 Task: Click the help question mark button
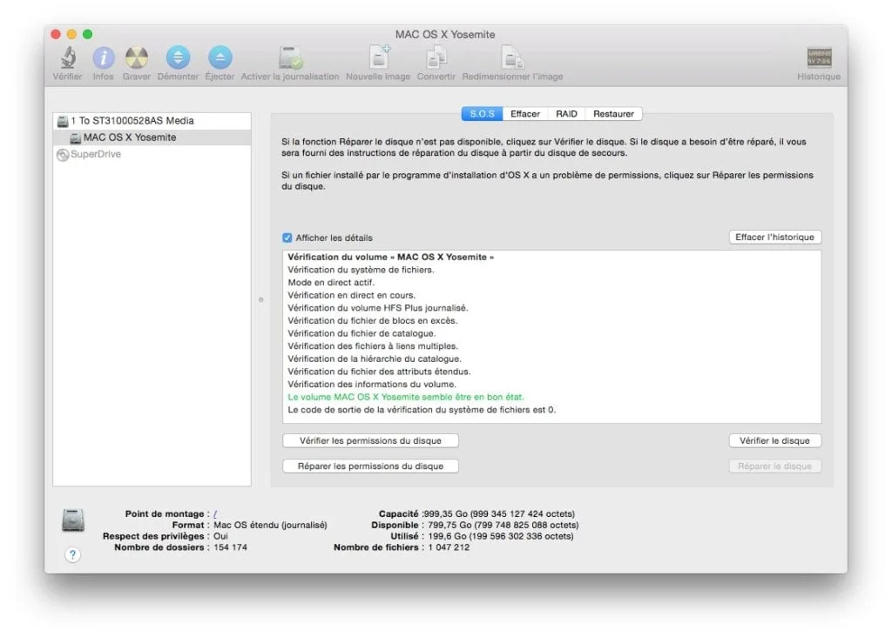point(73,554)
